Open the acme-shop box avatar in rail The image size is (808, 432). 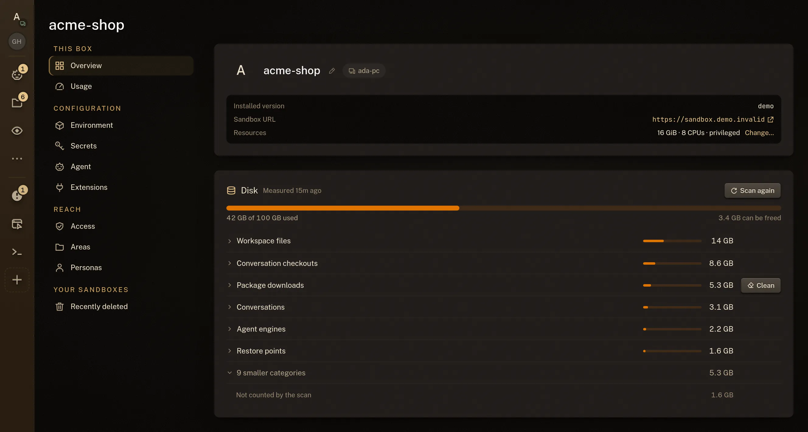(17, 17)
